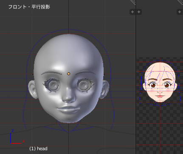Click the "(1) head" object label
The width and height of the screenshot is (183, 154).
38,148
